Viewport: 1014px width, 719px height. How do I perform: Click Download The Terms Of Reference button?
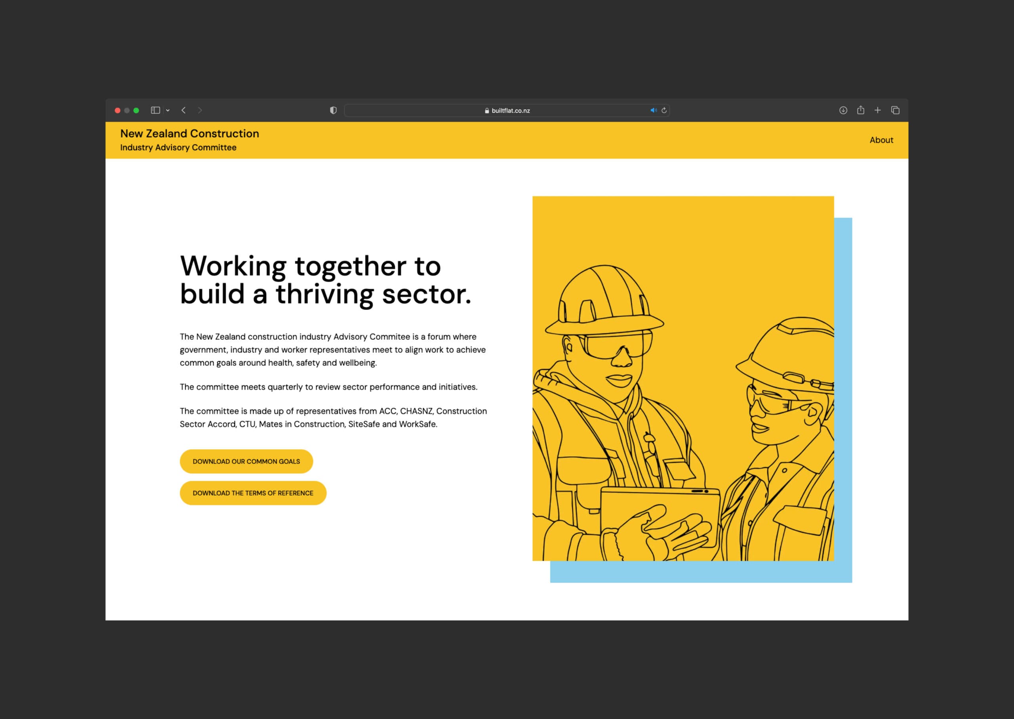pyautogui.click(x=253, y=493)
